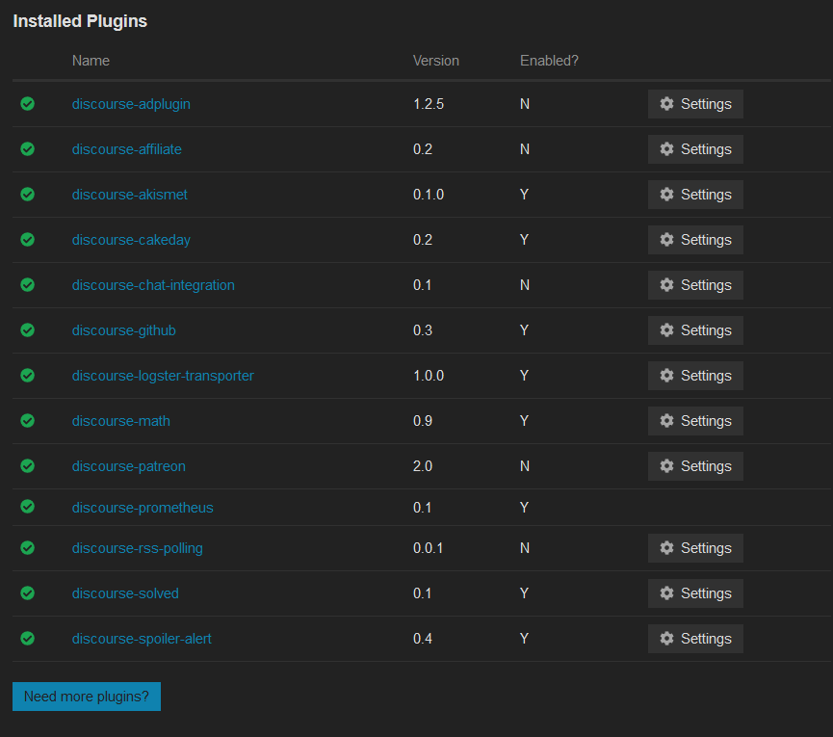Click enabled value 'Y' for discourse-akismet
This screenshot has height=737, width=833.
click(524, 195)
